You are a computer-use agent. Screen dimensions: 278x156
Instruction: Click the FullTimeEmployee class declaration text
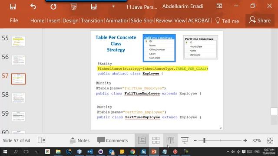point(149,94)
